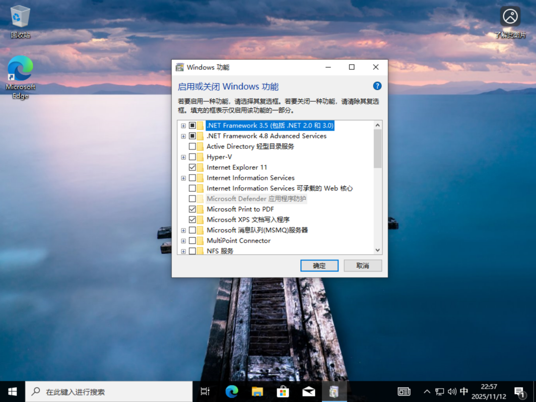
Task: Select Active Directory 轻型目录服务 row text
Action: point(250,146)
